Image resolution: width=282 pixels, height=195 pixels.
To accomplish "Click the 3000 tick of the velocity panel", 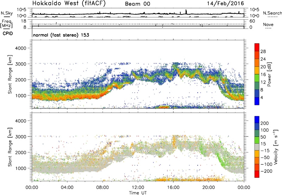I will pos(20,137).
